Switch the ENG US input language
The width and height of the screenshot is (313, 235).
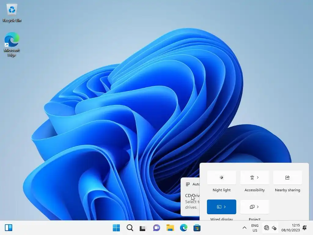click(255, 228)
